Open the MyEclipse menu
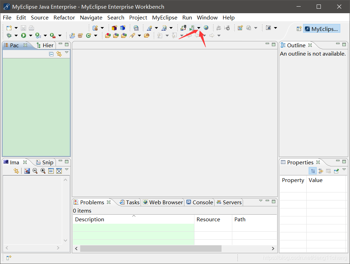 tap(165, 18)
